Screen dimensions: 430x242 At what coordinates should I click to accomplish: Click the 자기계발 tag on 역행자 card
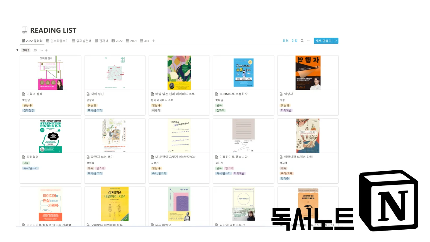coord(286,110)
